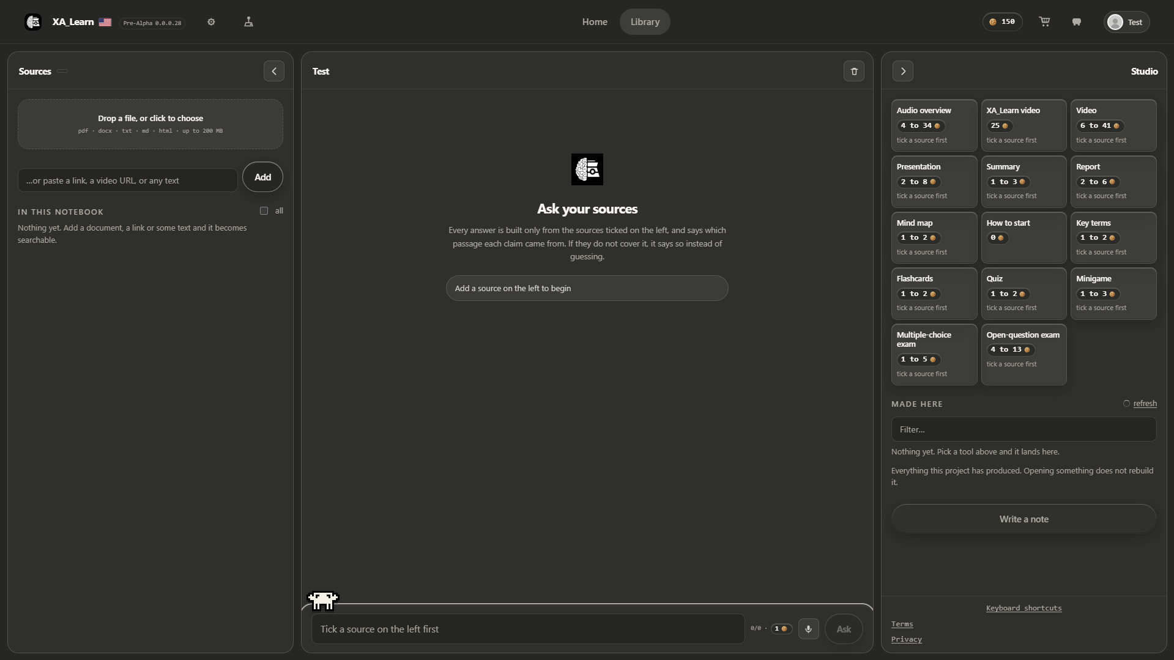
Task: Click the paste link or text field
Action: tap(128, 180)
